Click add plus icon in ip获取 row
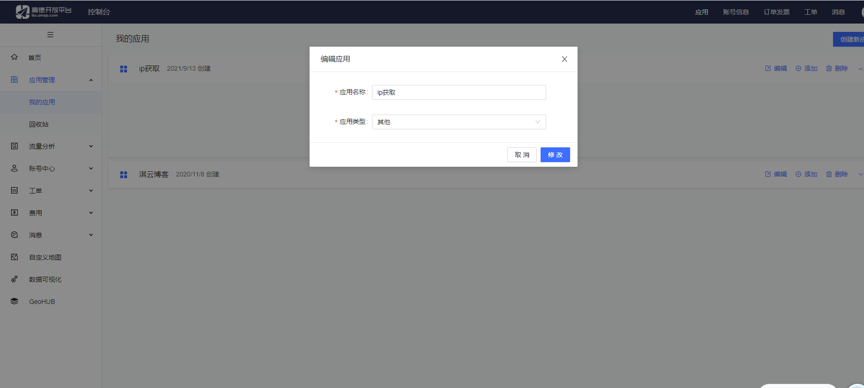 [798, 68]
